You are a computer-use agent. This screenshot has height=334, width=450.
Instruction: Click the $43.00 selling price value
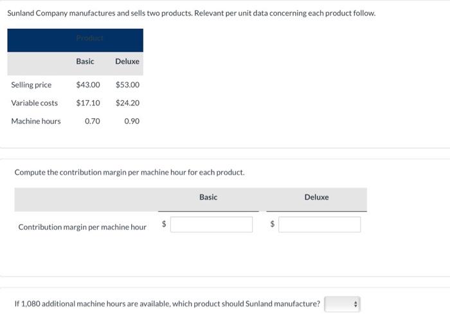point(88,85)
